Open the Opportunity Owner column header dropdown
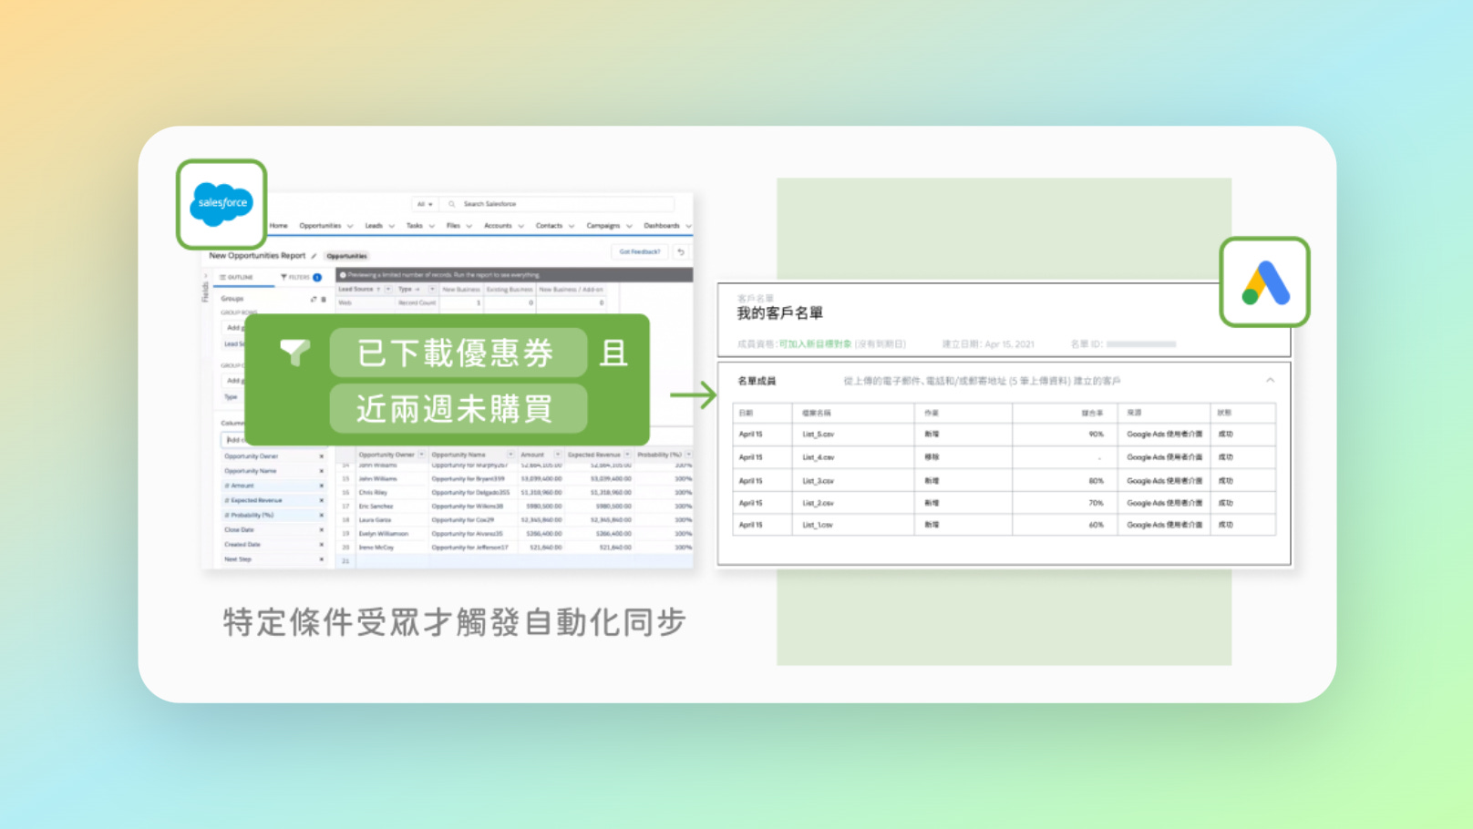This screenshot has width=1473, height=829. [421, 455]
